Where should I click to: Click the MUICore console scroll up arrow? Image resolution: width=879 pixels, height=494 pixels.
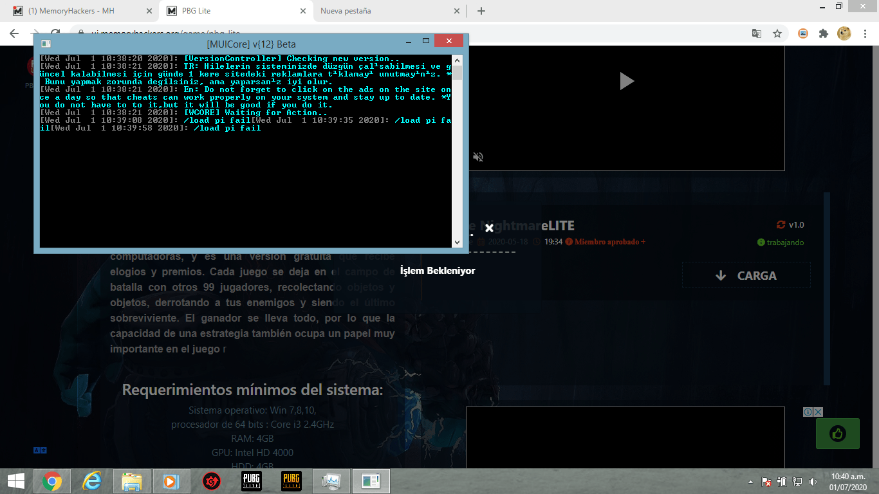point(457,59)
